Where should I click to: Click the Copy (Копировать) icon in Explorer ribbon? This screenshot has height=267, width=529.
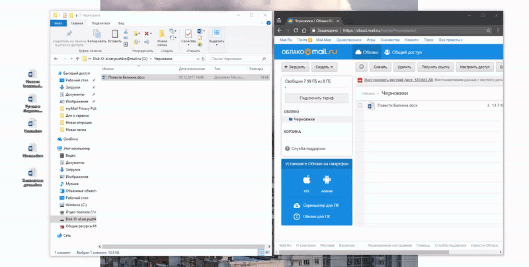[x=97, y=34]
